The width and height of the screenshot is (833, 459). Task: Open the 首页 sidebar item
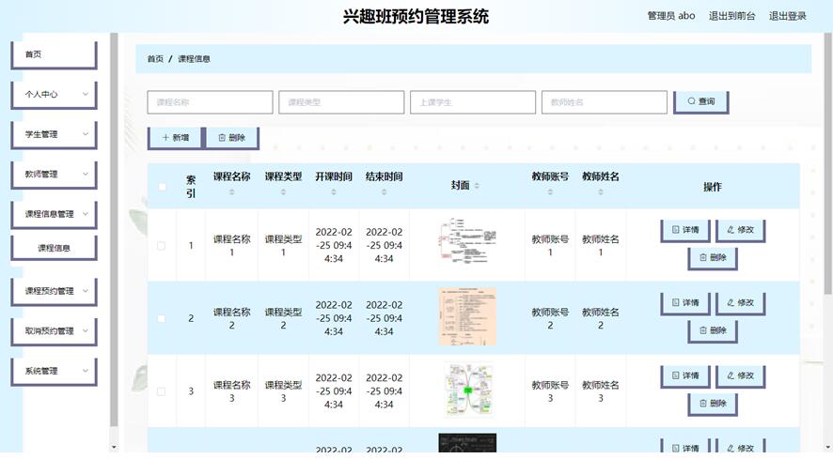[x=55, y=54]
